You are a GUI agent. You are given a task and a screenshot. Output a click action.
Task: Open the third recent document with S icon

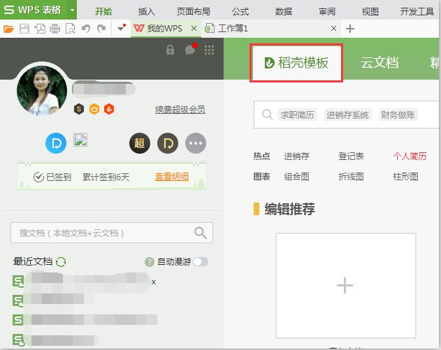85,320
